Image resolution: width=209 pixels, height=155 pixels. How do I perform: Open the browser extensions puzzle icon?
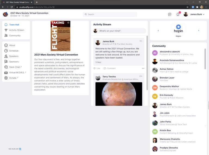click(x=197, y=7)
